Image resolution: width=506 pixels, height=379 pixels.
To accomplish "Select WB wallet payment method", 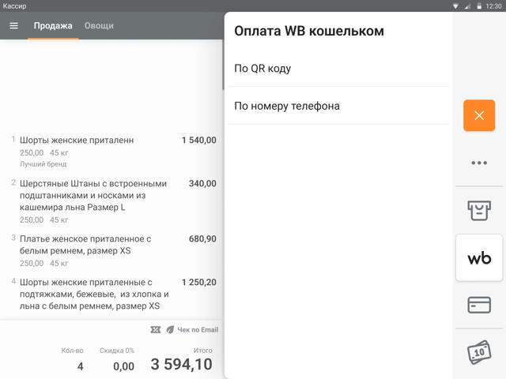I will tap(479, 258).
